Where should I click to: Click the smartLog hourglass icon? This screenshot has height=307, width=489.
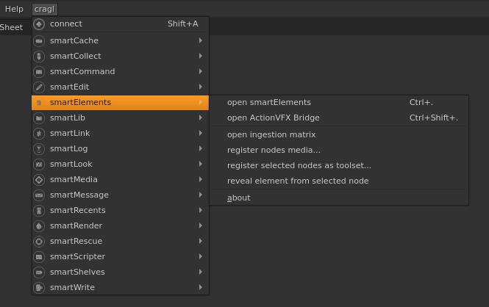[x=39, y=149]
